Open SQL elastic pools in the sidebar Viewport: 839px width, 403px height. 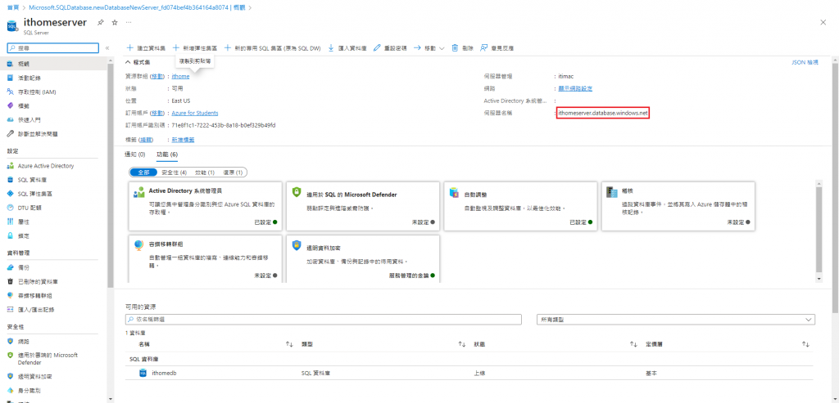pyautogui.click(x=34, y=194)
